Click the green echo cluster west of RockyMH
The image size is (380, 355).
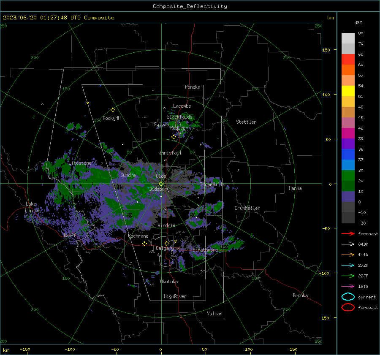[74, 127]
